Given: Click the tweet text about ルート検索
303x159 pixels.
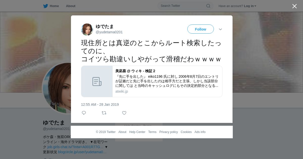Looking at the screenshot, I should [151, 51].
